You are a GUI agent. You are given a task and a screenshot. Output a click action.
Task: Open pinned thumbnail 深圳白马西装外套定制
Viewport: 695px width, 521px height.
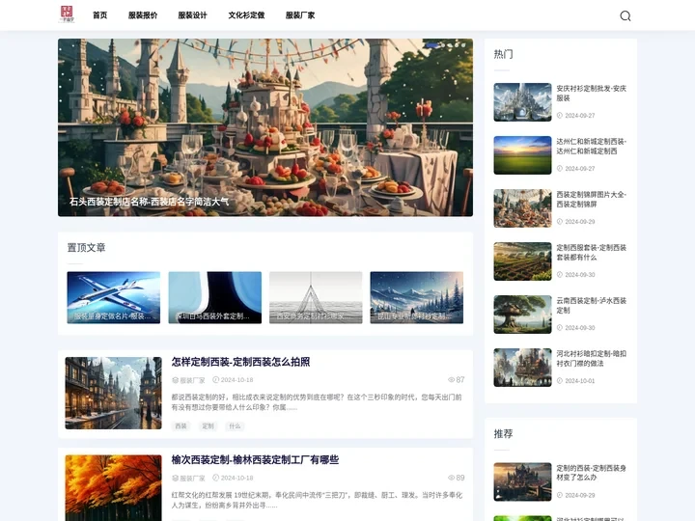(x=215, y=297)
